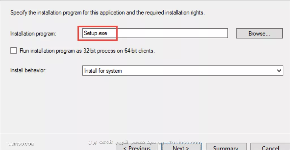This screenshot has width=290, height=150.
Task: Jump to Summary button
Action: [226, 147]
